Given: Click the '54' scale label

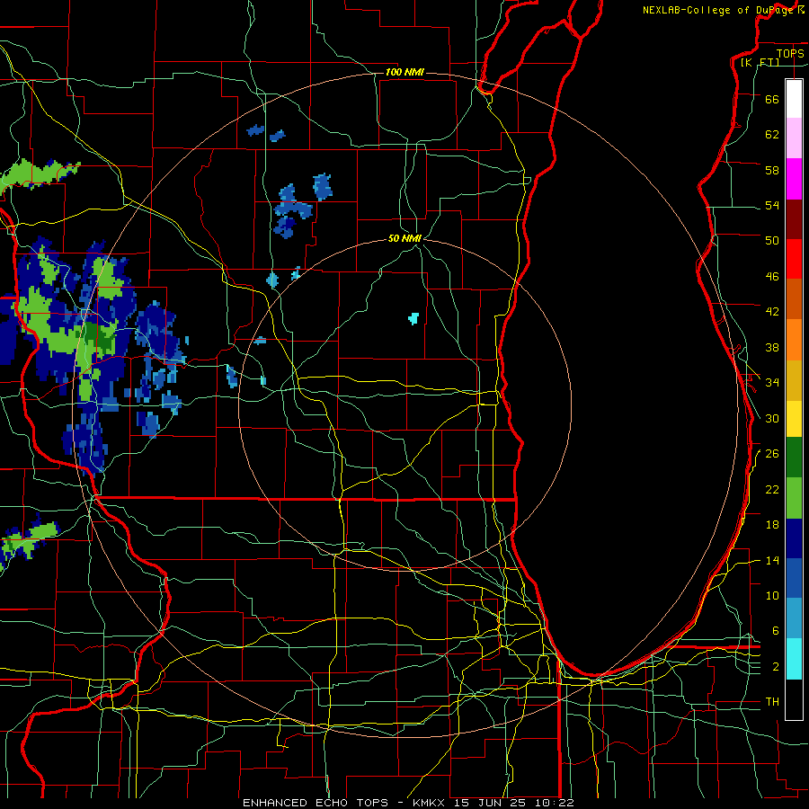Looking at the screenshot, I should tap(772, 205).
